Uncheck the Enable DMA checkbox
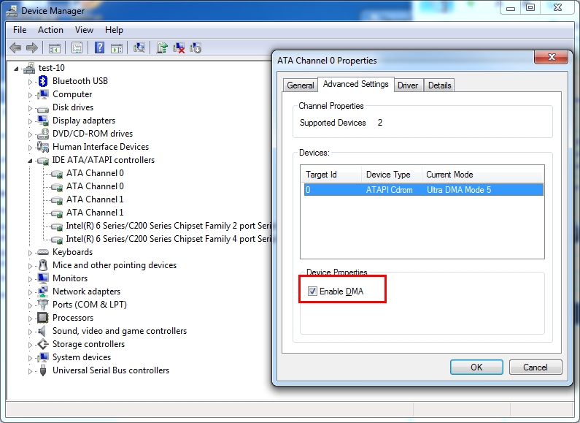The image size is (580, 423). point(312,291)
